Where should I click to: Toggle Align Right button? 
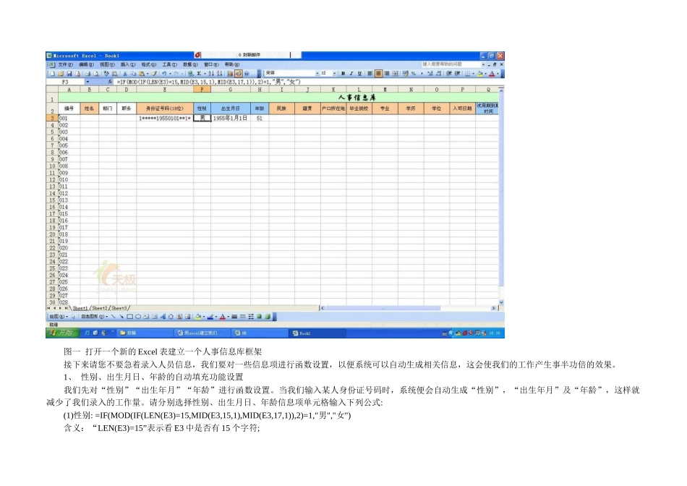(x=387, y=74)
